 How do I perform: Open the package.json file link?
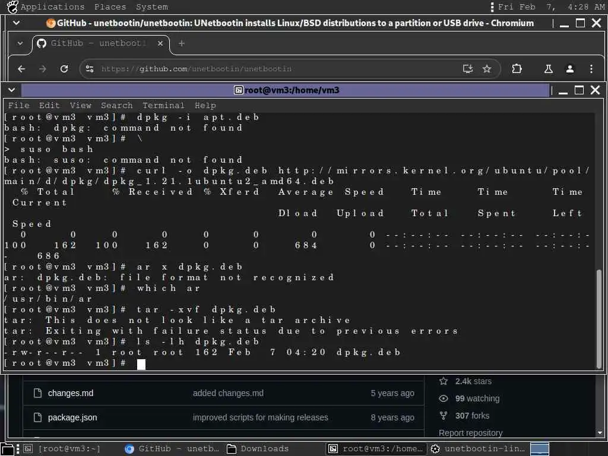(x=72, y=417)
